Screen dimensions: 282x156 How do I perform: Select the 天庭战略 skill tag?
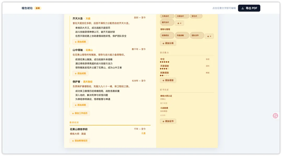(x=182, y=35)
